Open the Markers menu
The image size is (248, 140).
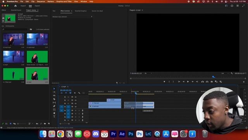[x=51, y=2]
